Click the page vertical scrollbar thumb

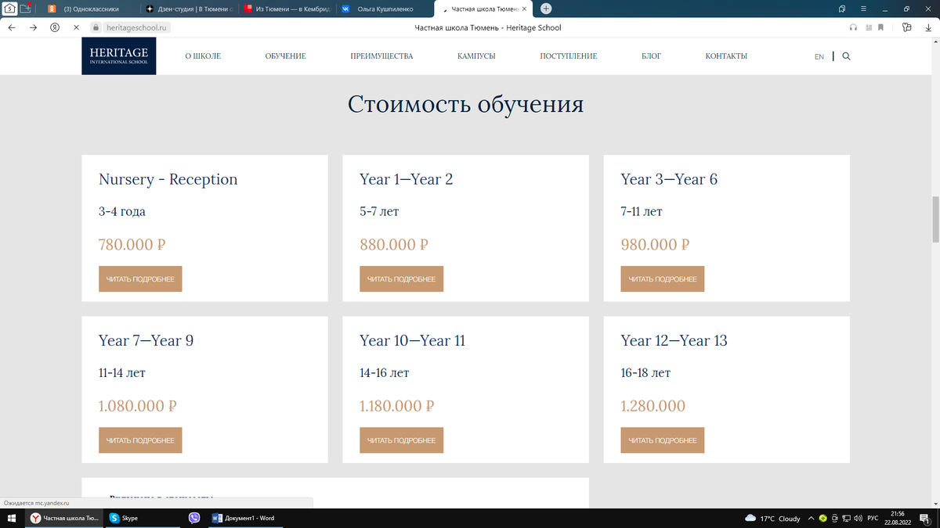[935, 221]
